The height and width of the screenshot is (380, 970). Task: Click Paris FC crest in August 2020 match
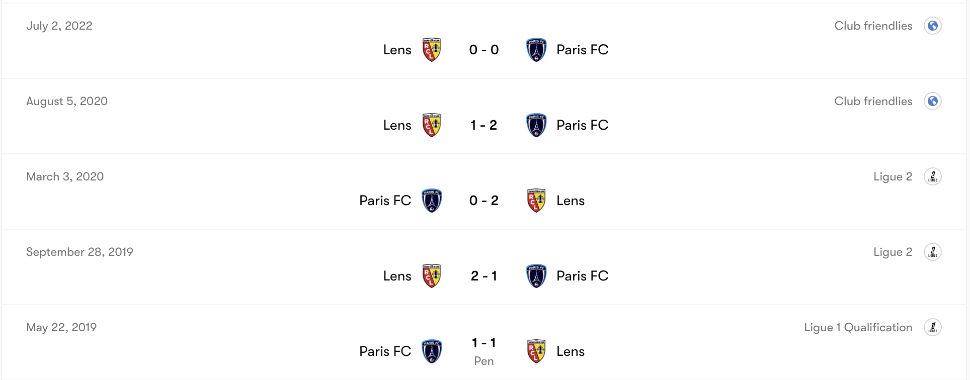point(536,125)
